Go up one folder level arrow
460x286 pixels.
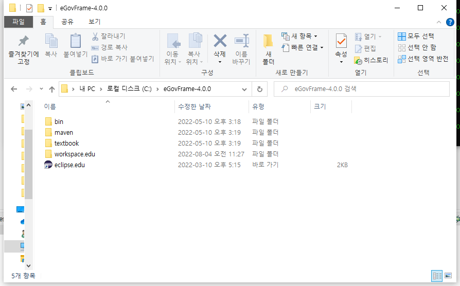pos(52,89)
